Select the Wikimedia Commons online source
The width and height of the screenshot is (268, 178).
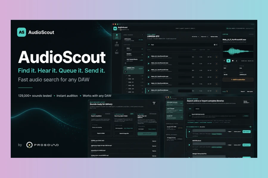coord(174,104)
